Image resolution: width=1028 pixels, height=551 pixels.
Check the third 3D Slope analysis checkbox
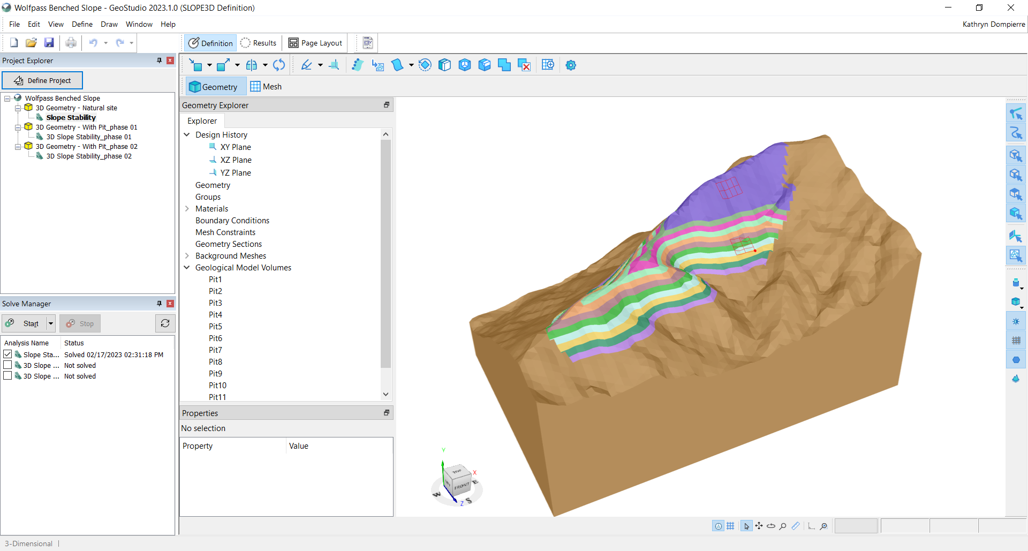[7, 376]
